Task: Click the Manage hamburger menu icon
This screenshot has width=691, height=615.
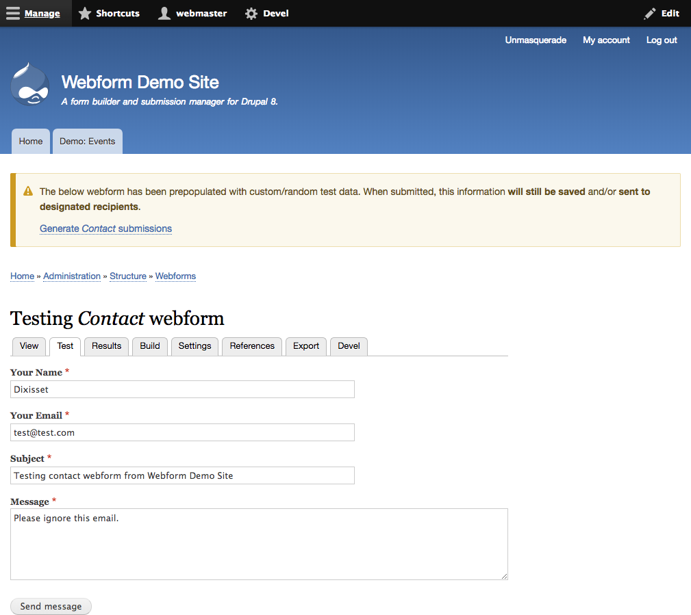Action: (13, 13)
